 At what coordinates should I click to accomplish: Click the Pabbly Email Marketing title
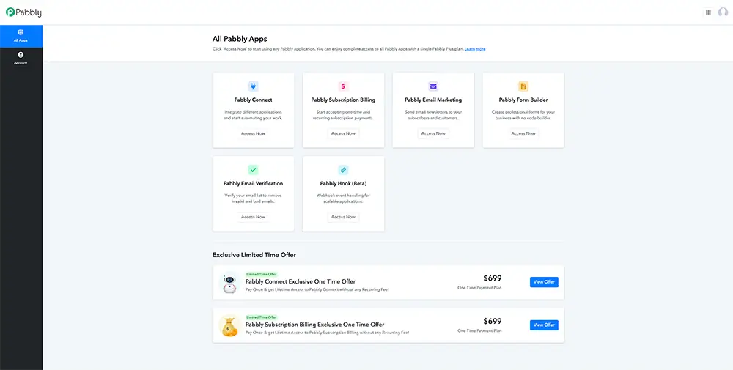433,100
